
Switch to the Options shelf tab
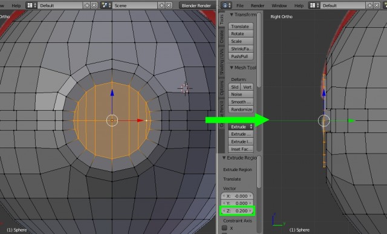click(221, 88)
